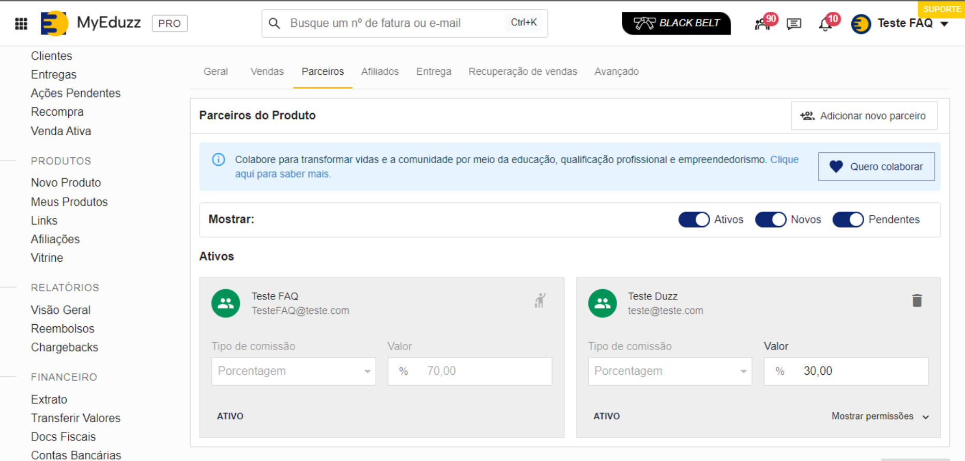This screenshot has height=461, width=965.
Task: Open the Teste FAQ account dropdown
Action: tap(912, 24)
